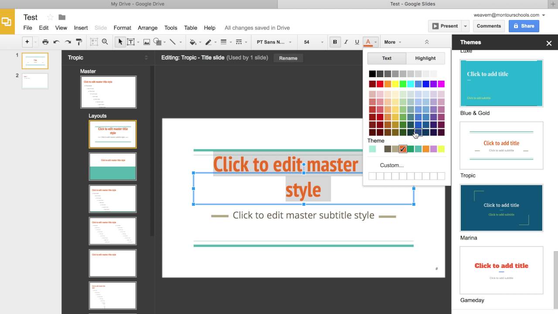Click the insert image icon

pyautogui.click(x=146, y=42)
